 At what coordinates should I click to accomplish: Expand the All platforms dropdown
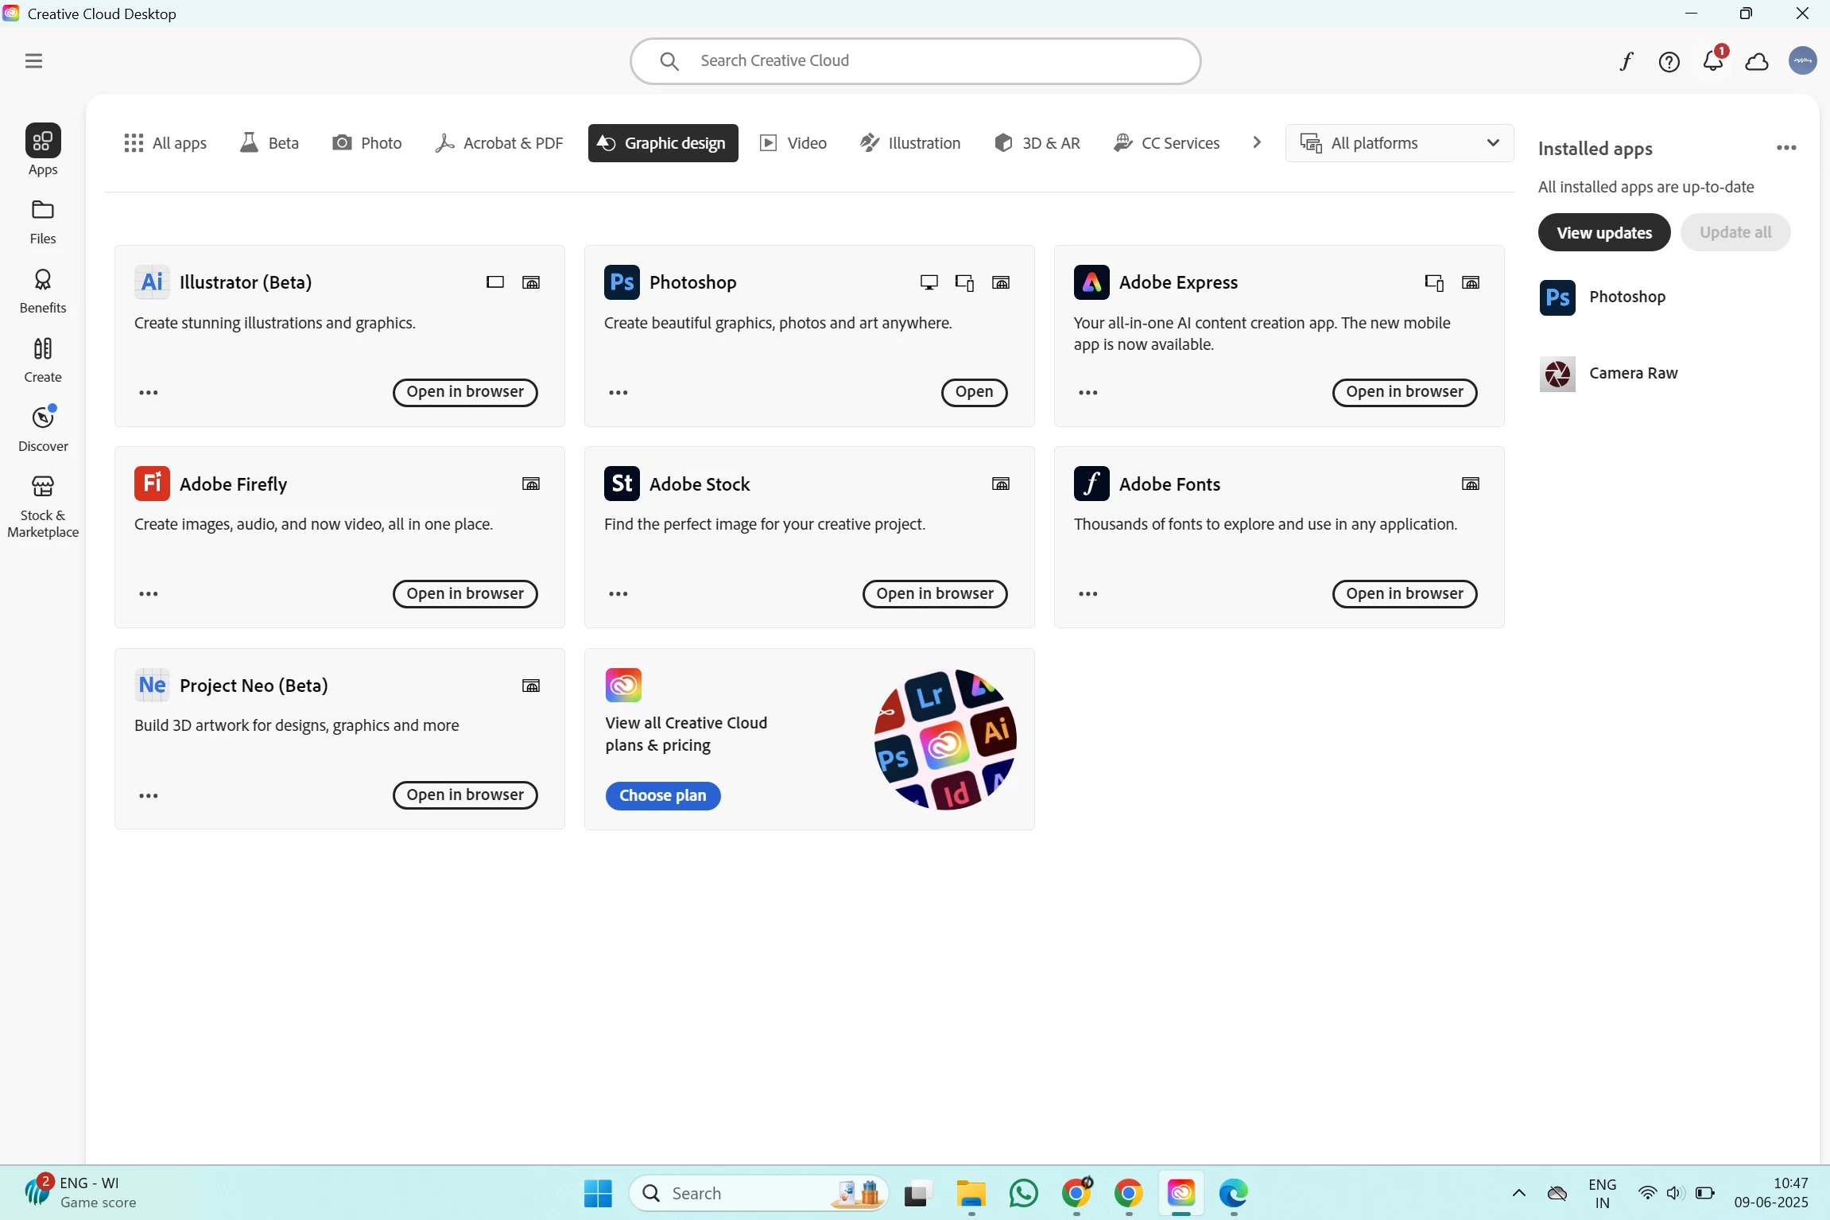pyautogui.click(x=1399, y=143)
